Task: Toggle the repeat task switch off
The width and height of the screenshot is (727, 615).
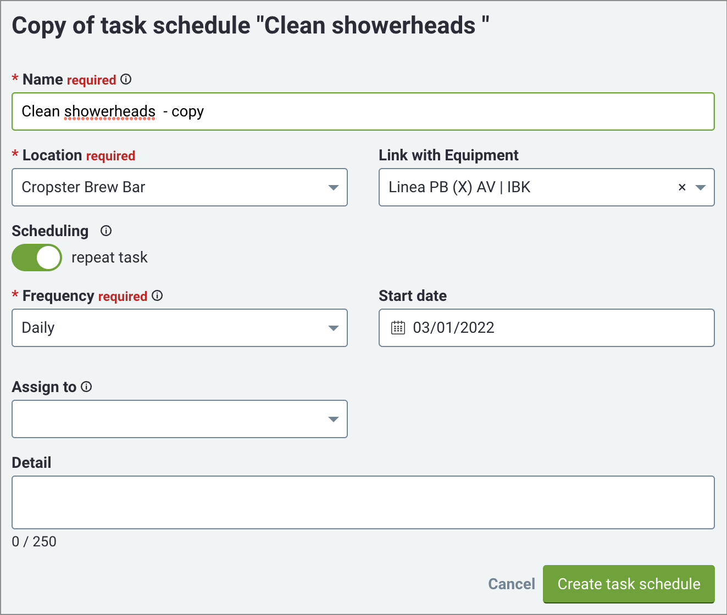Action: pos(37,258)
